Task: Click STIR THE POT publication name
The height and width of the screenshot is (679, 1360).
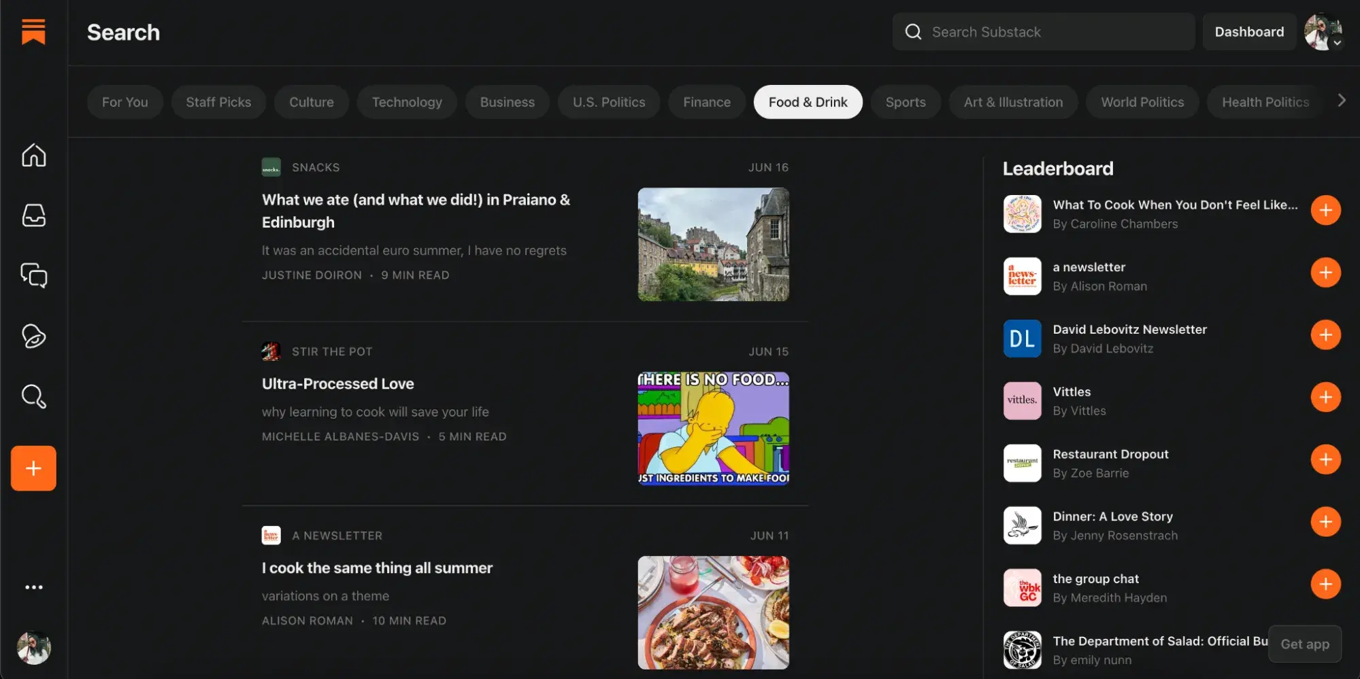Action: (332, 351)
